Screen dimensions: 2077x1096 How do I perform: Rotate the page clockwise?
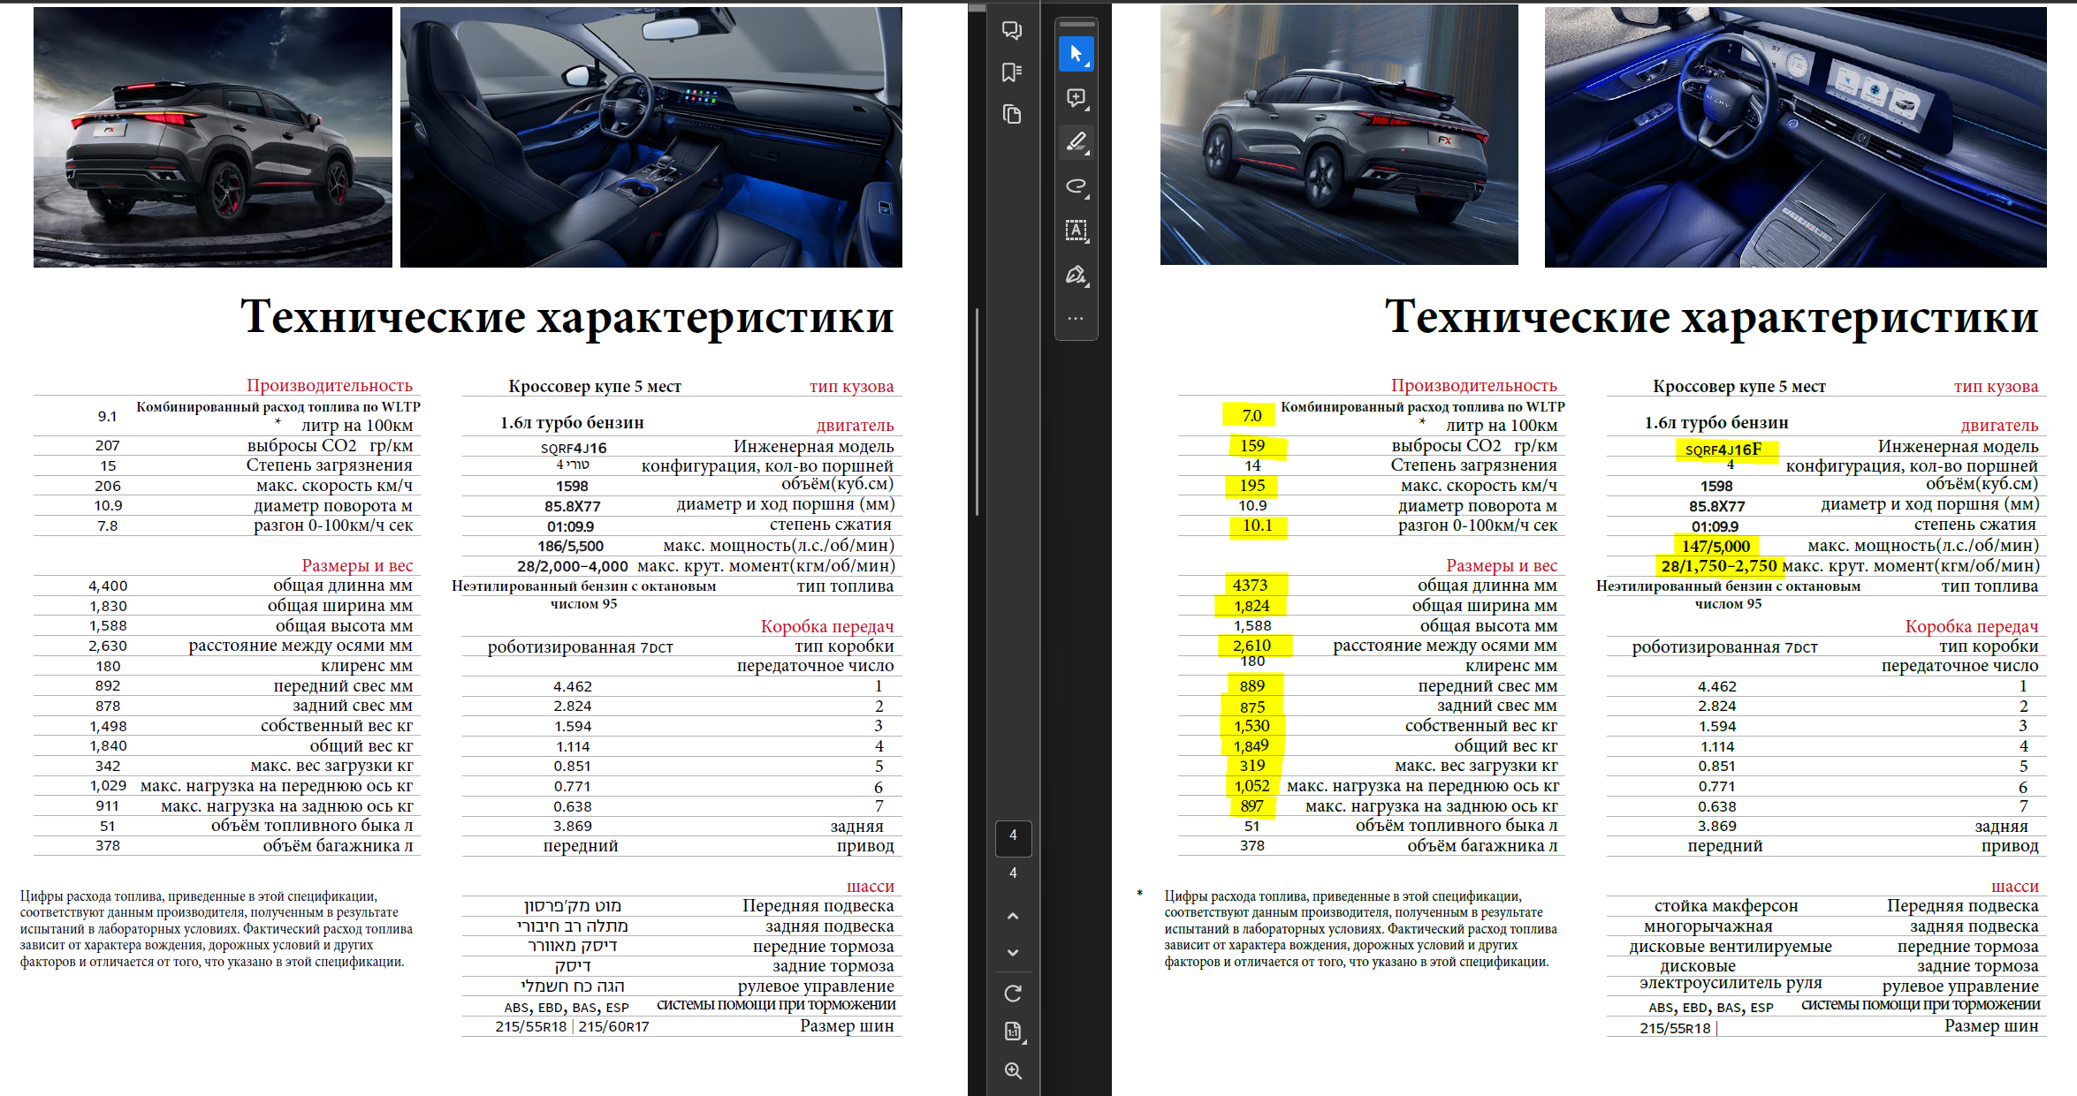(1013, 994)
